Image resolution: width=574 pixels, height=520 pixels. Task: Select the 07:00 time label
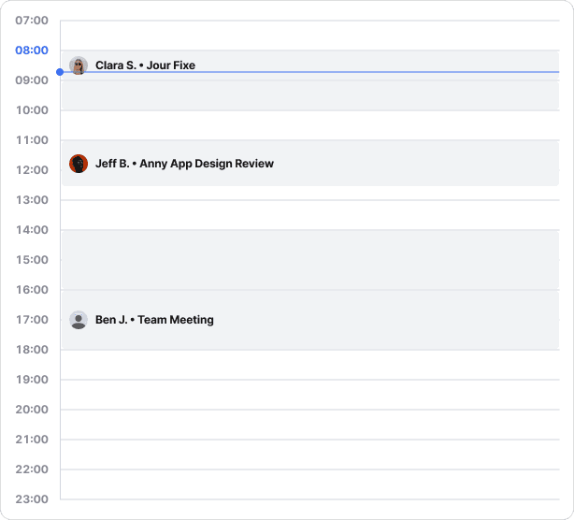(32, 21)
